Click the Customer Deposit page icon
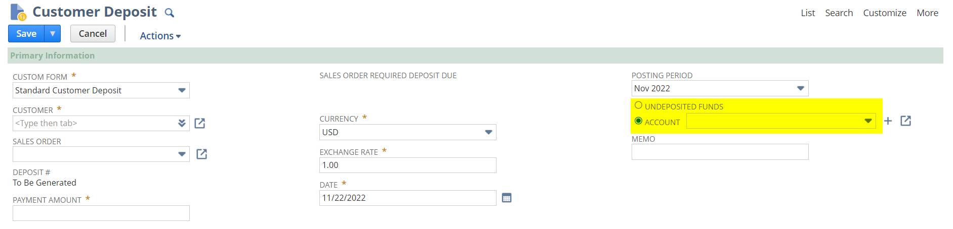Image resolution: width=953 pixels, height=229 pixels. 18,12
